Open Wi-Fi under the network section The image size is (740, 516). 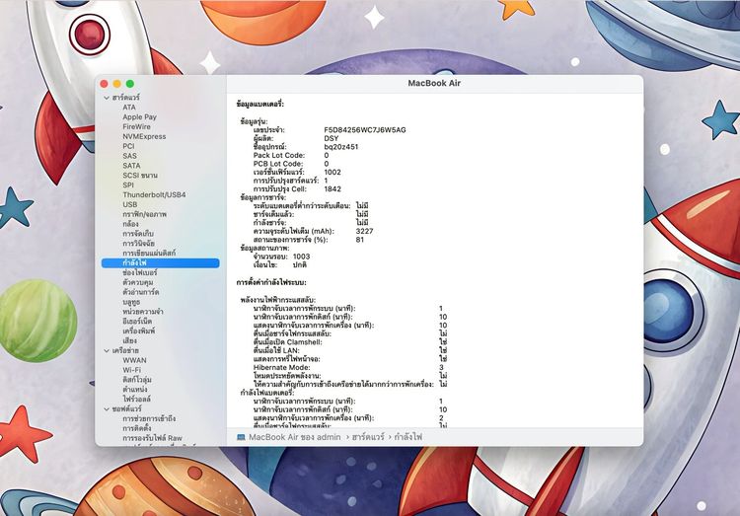[132, 370]
